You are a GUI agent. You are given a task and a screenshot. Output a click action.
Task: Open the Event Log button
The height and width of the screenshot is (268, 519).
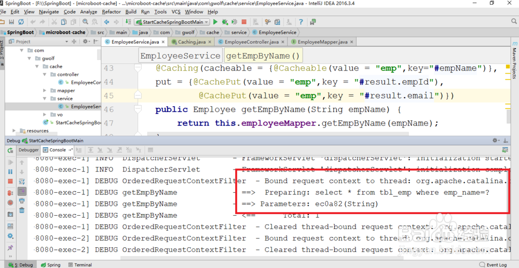coord(494,265)
